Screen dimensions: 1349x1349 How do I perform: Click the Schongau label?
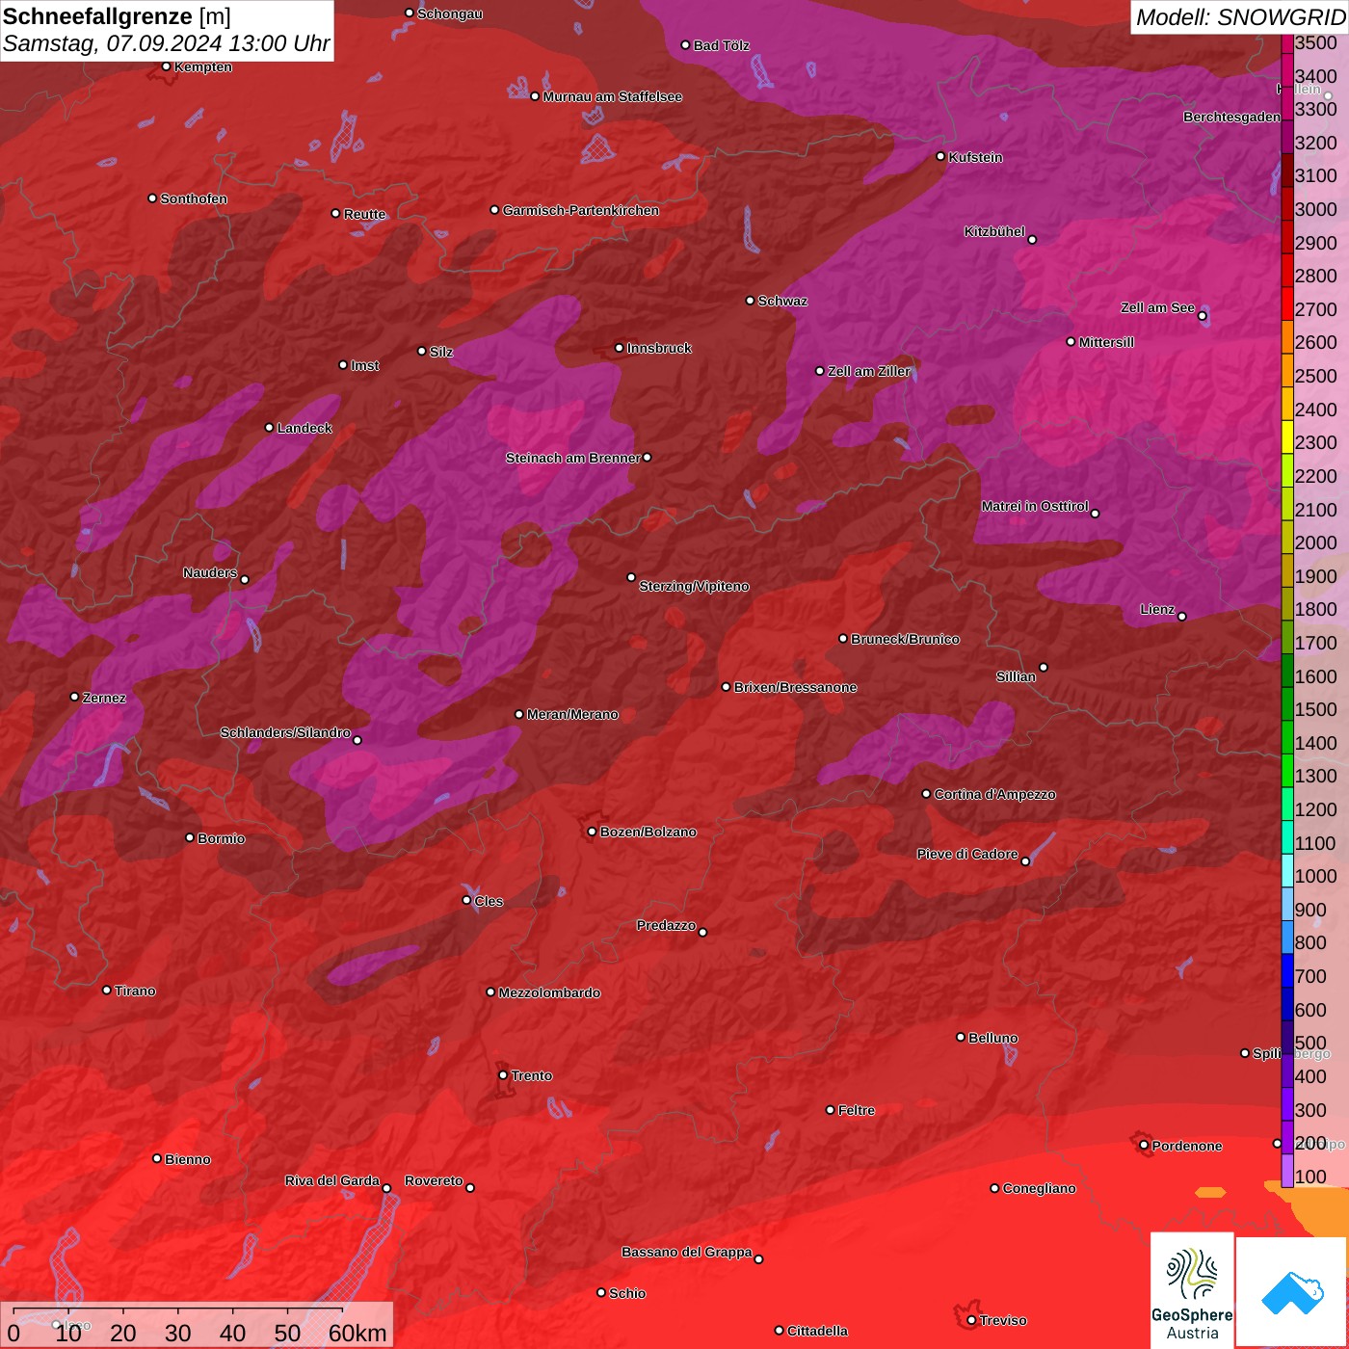pyautogui.click(x=450, y=13)
